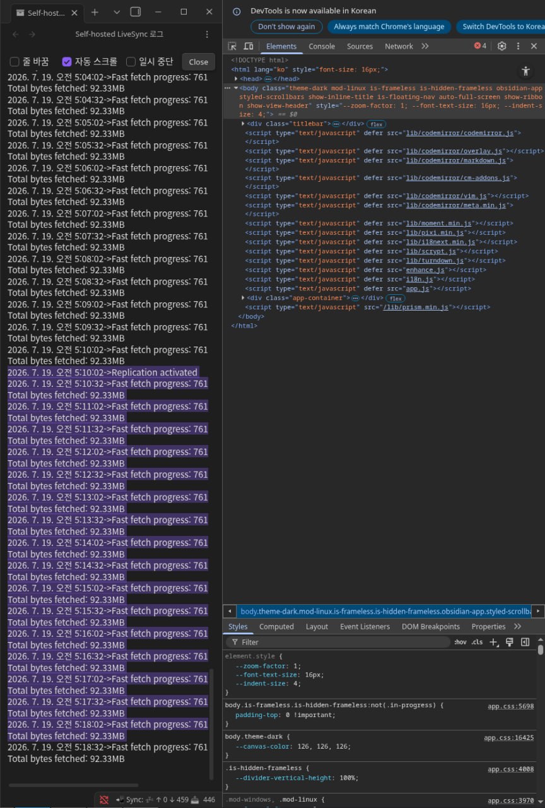
Task: Open DevTools settings gear
Action: pos(502,46)
